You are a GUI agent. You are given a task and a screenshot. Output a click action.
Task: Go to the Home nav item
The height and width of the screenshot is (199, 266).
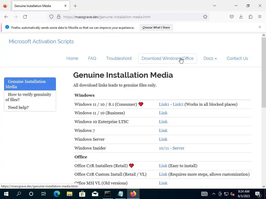pos(72,58)
